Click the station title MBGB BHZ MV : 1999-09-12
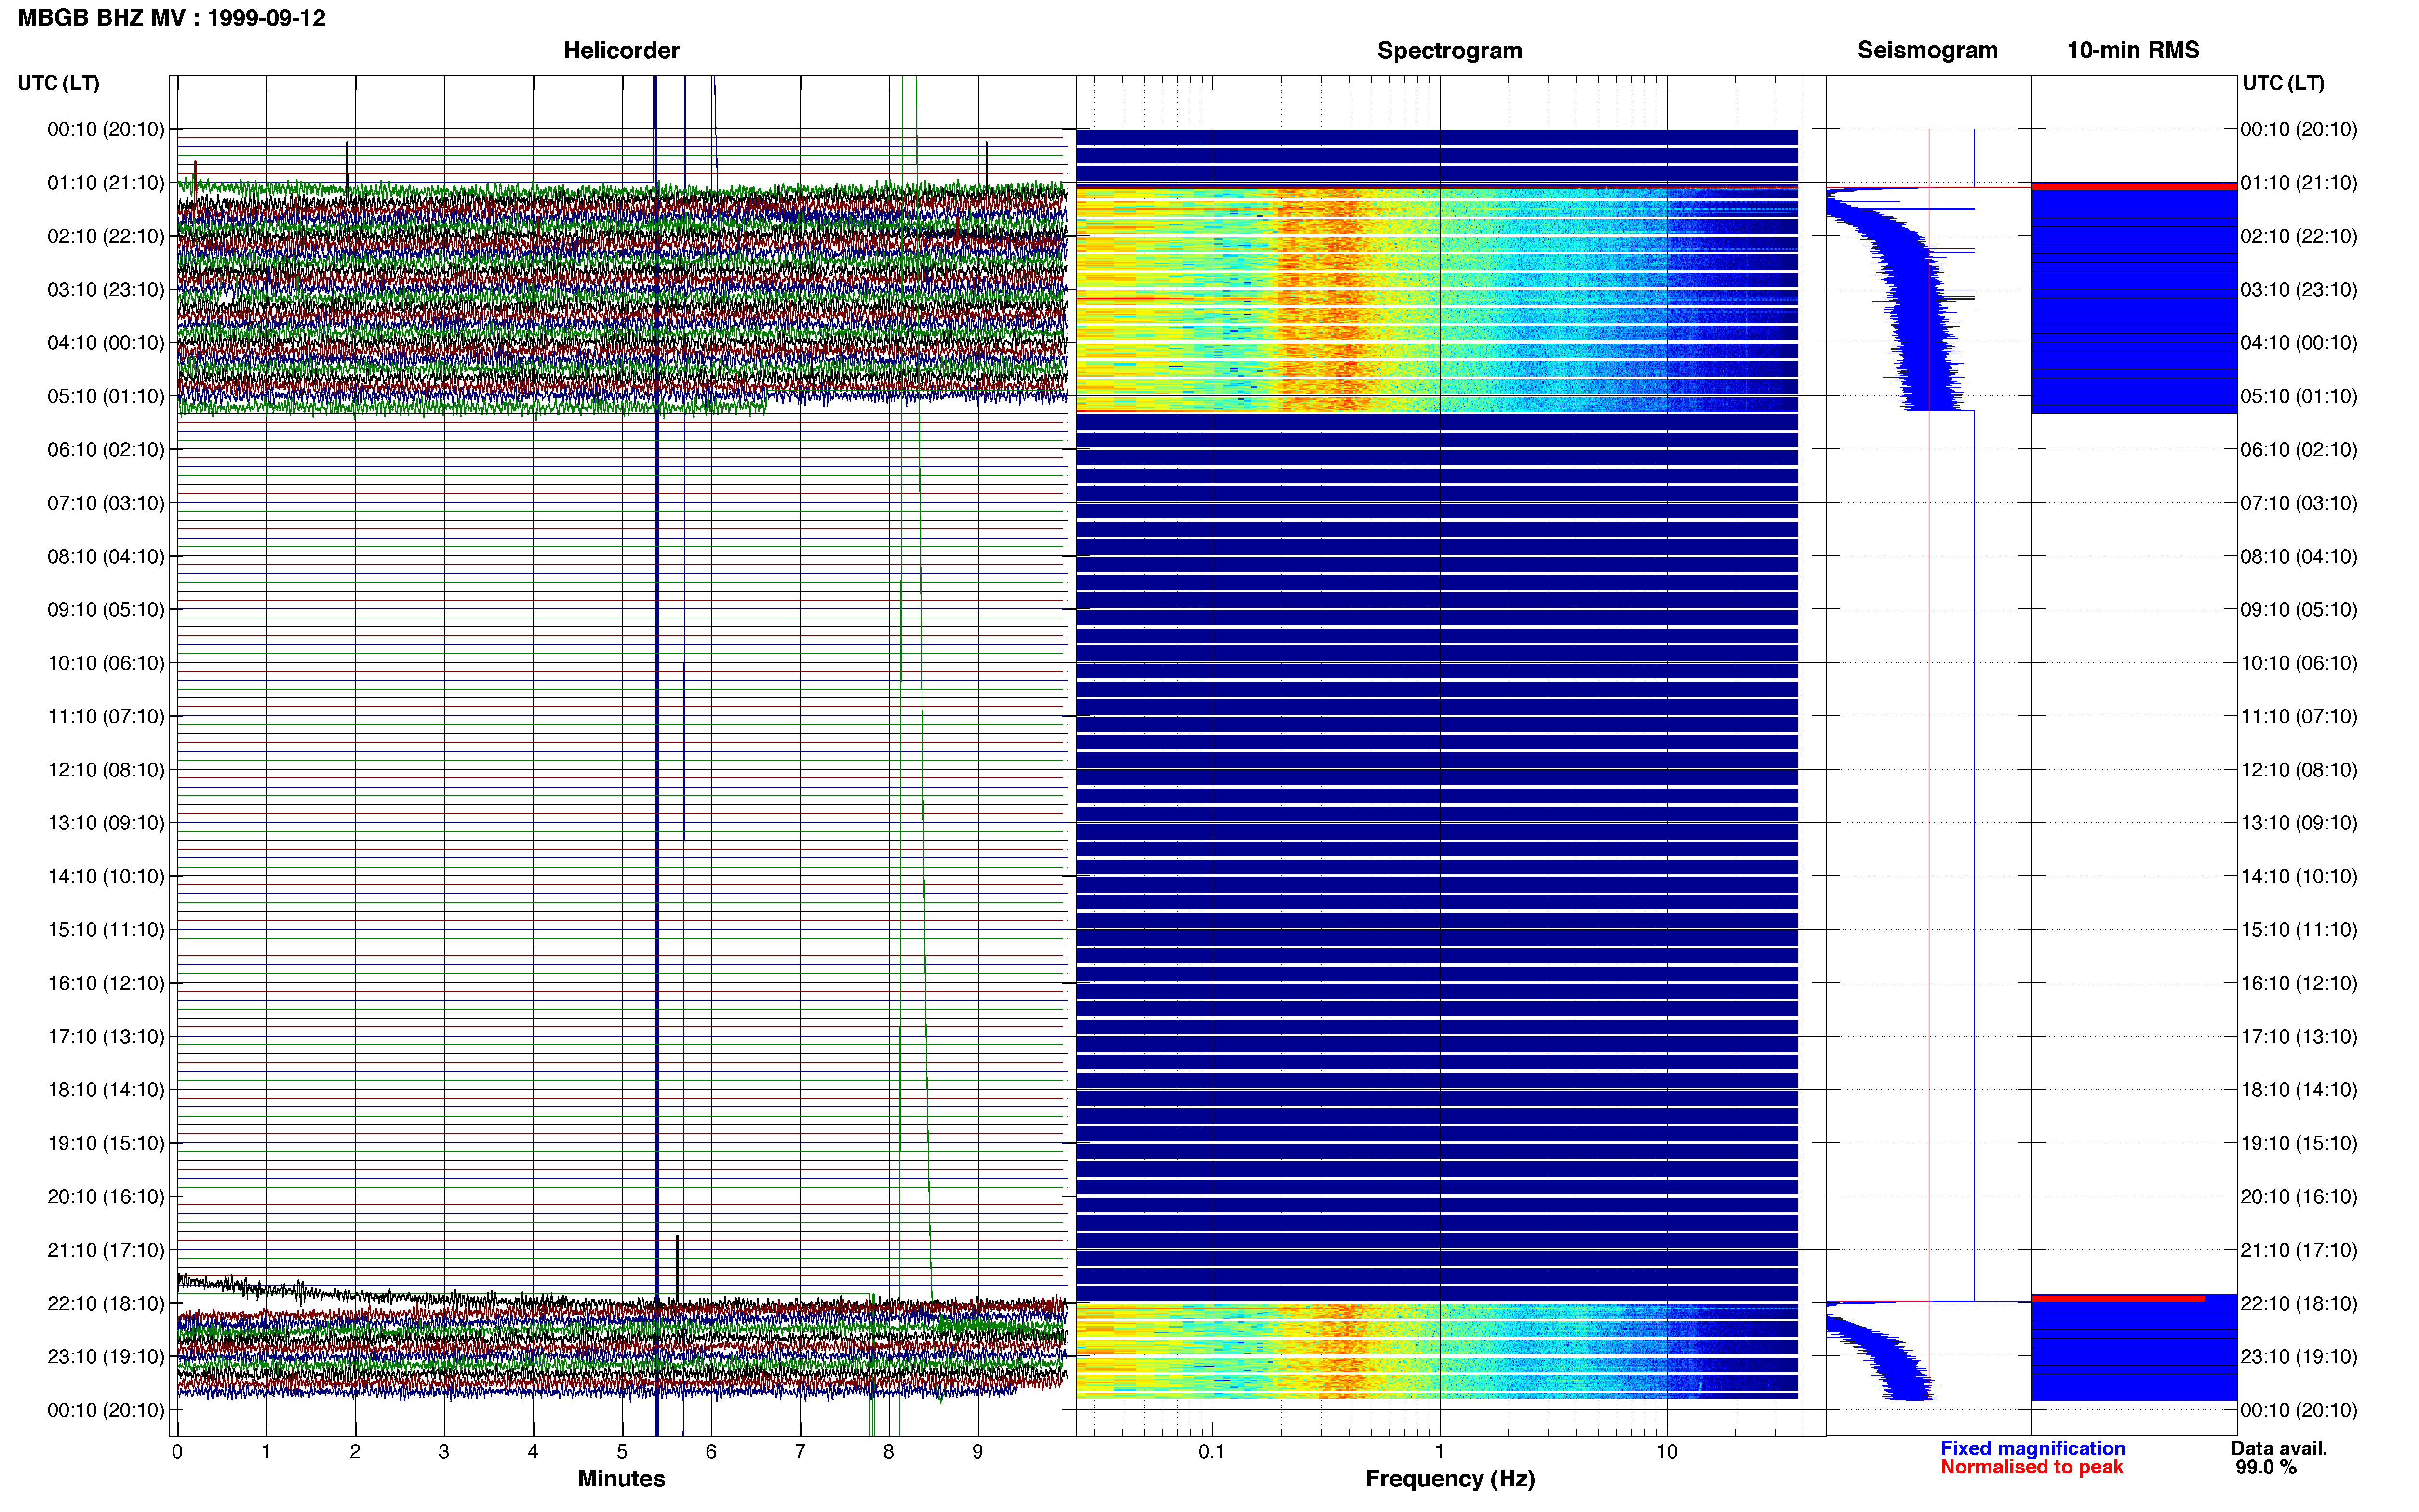 pyautogui.click(x=172, y=18)
